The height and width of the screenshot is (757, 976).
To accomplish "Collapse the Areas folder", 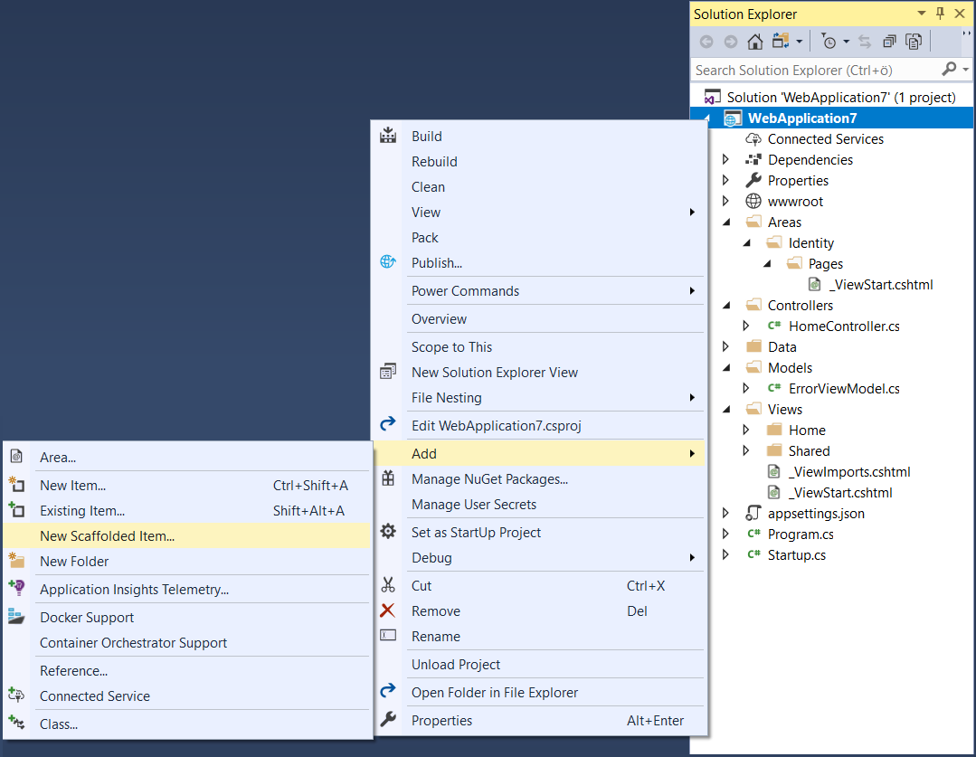I will [725, 222].
